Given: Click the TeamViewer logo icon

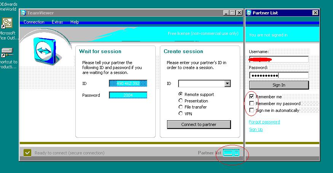Looking at the screenshot, I should pyautogui.click(x=45, y=51).
